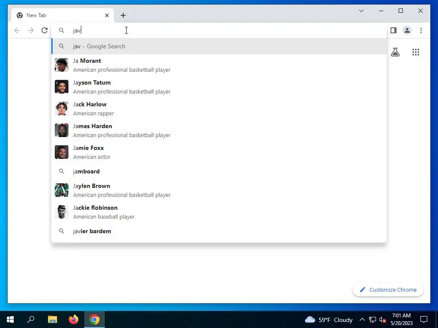Screen dimensions: 438x328
Task: Select the javier bardem suggestion
Action: pos(219,231)
